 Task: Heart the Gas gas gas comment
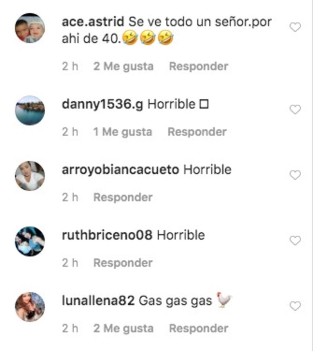tap(295, 306)
